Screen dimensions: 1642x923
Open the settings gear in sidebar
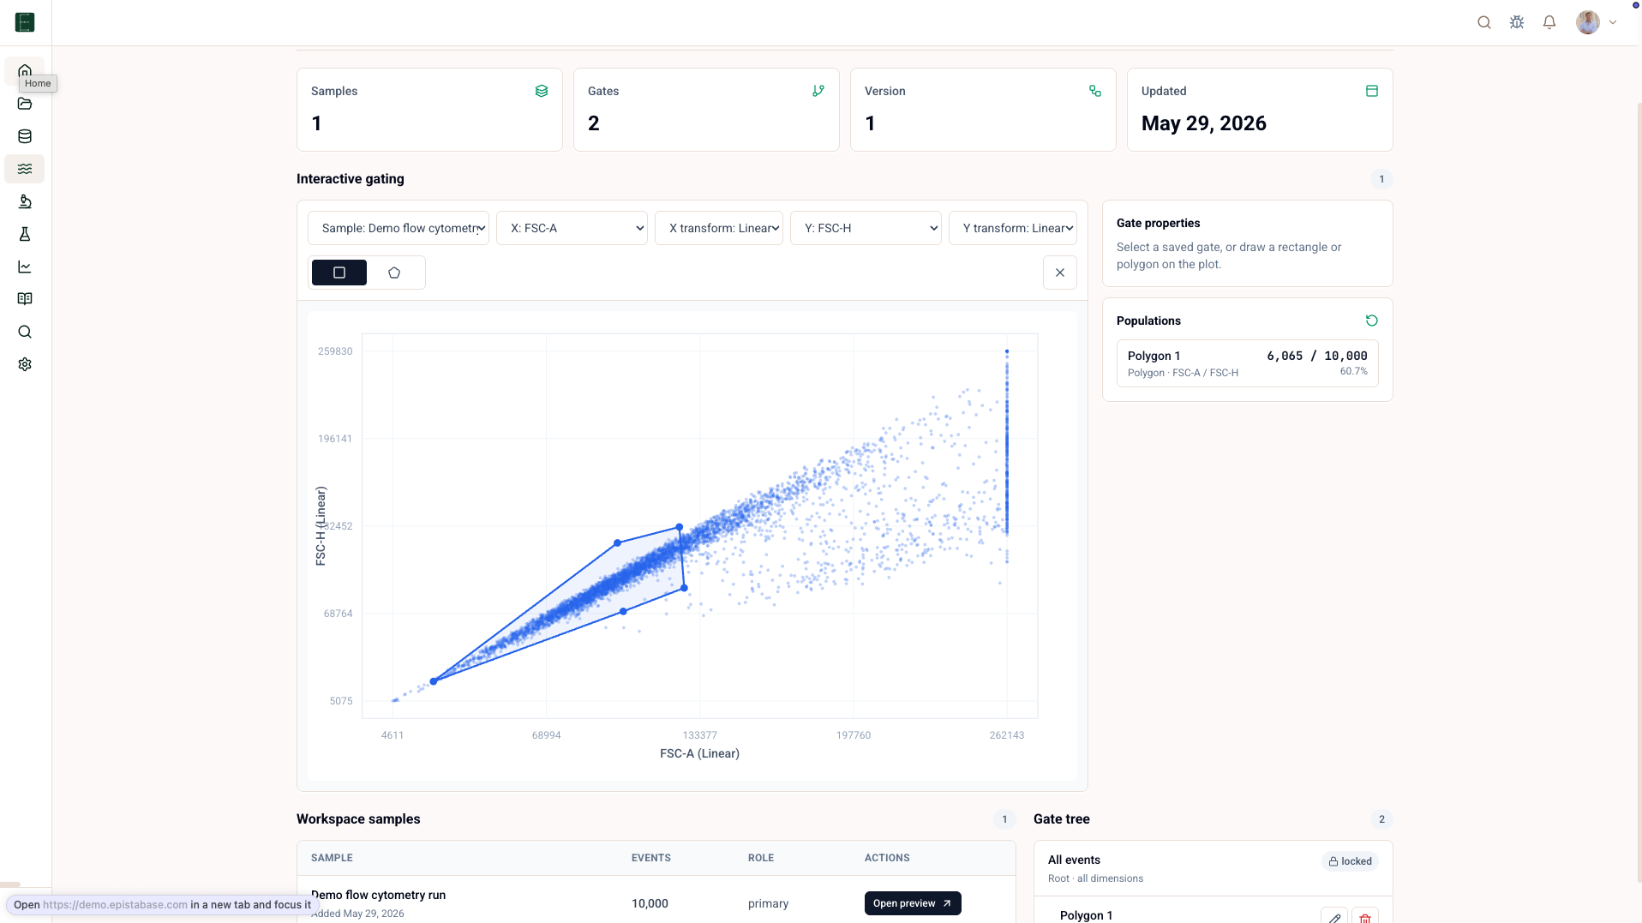pyautogui.click(x=25, y=364)
